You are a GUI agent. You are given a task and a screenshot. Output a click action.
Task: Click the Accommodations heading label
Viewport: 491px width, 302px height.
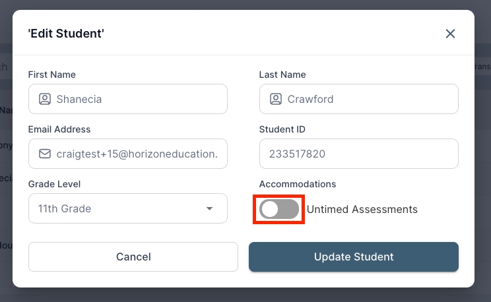point(297,184)
